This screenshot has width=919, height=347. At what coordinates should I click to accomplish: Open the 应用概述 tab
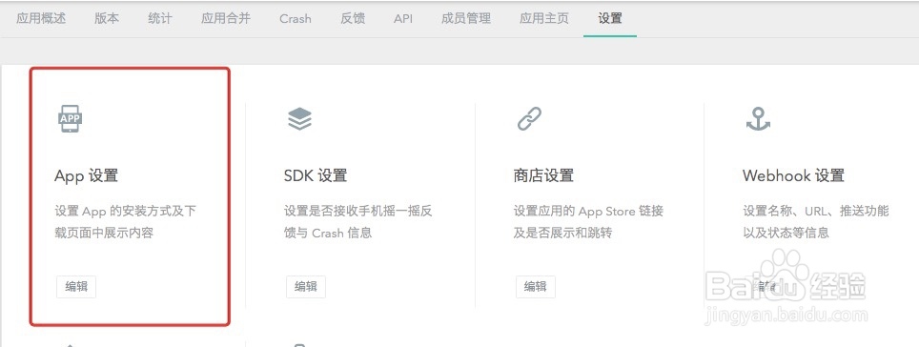[41, 19]
